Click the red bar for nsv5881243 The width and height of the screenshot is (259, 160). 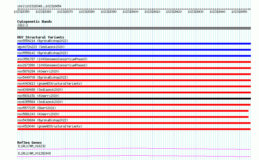coord(133,117)
